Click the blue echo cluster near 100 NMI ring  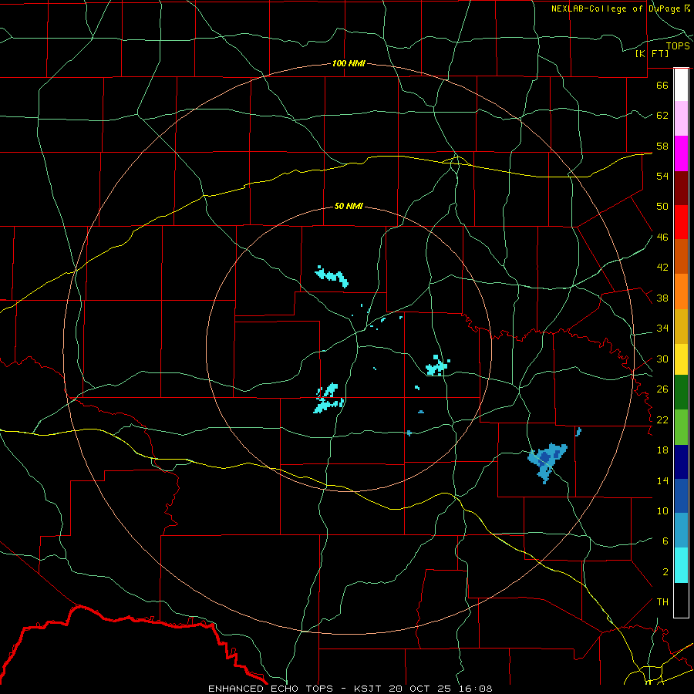point(547,463)
